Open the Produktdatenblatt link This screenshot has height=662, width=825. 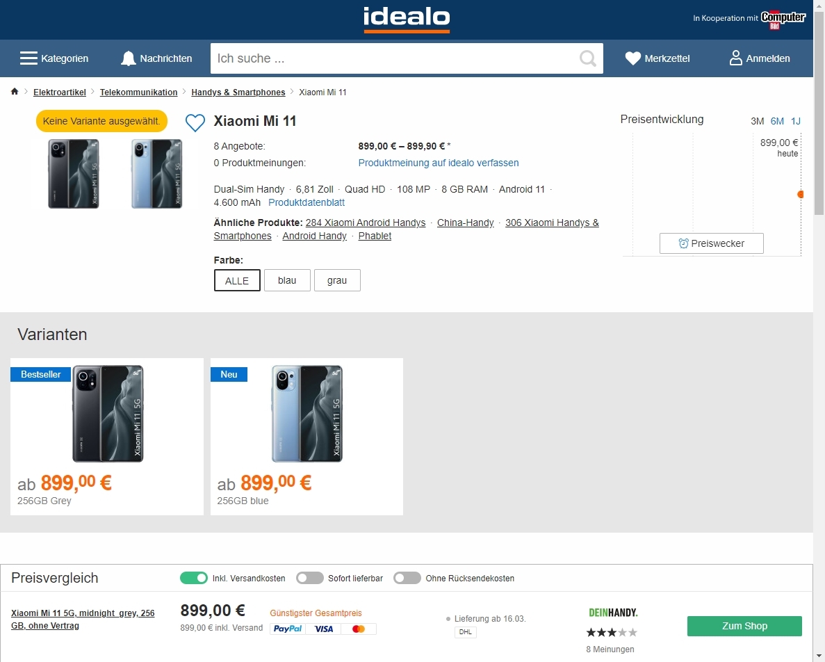pos(307,202)
